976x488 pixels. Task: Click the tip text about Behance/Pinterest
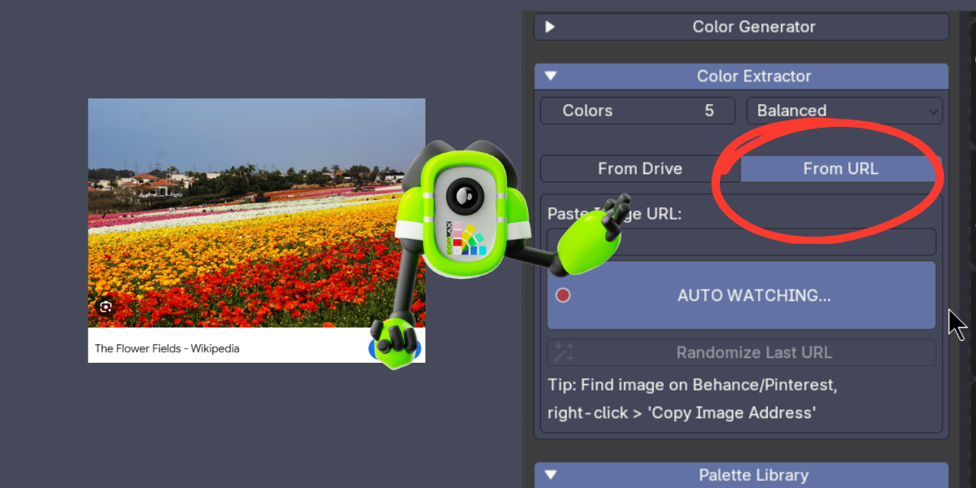pyautogui.click(x=692, y=399)
